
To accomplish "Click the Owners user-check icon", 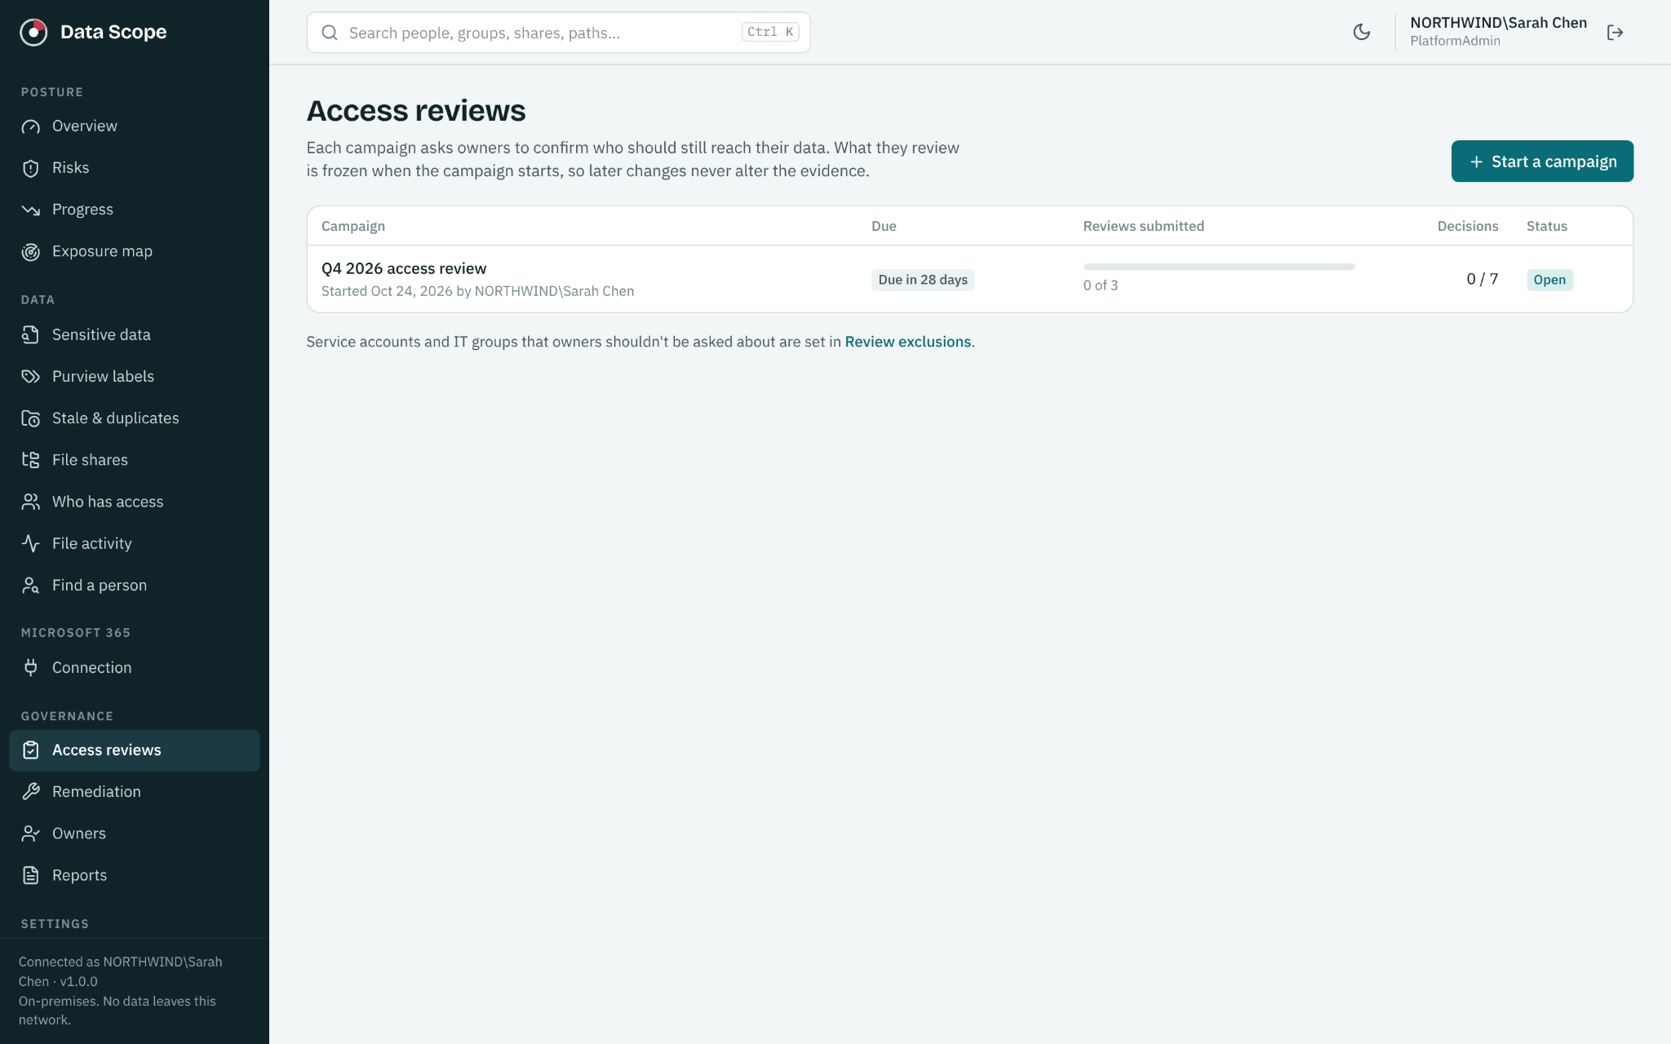I will pyautogui.click(x=31, y=834).
